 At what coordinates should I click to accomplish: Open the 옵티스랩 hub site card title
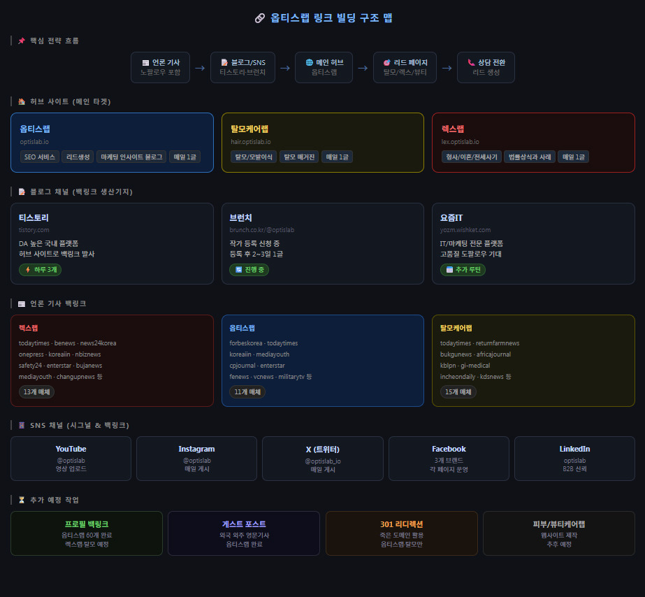point(35,129)
